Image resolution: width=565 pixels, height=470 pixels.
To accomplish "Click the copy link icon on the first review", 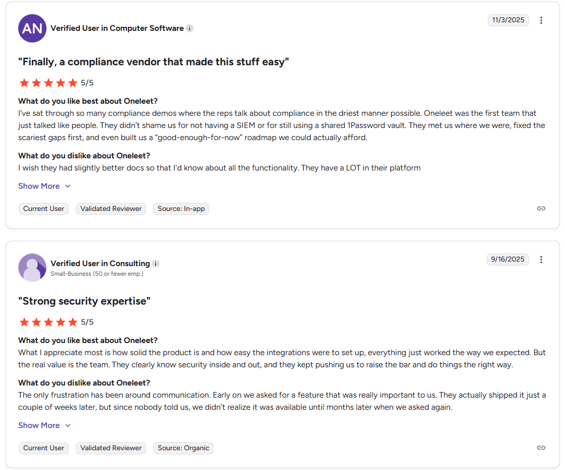I will 541,208.
